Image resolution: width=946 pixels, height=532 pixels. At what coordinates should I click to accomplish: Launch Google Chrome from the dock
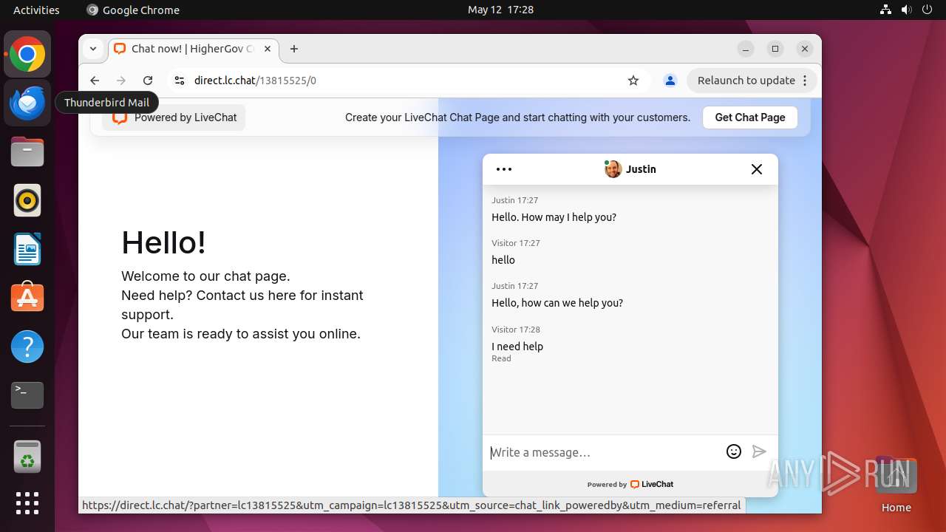pyautogui.click(x=27, y=55)
